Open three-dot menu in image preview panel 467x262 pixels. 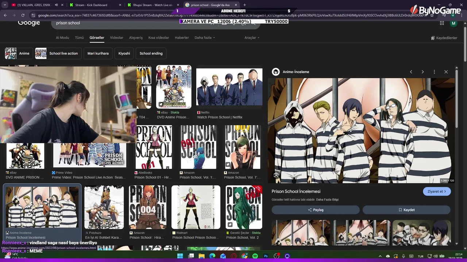click(x=434, y=72)
